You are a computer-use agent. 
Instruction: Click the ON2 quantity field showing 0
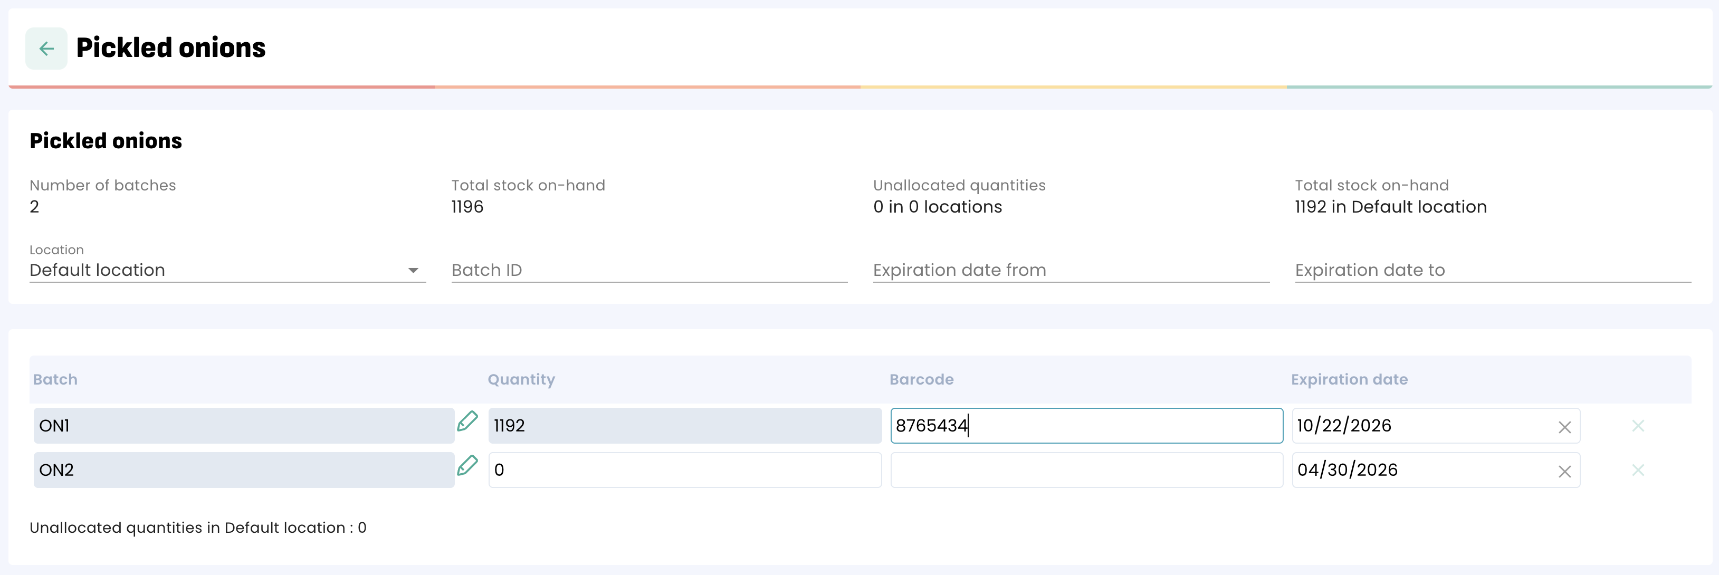pyautogui.click(x=685, y=470)
